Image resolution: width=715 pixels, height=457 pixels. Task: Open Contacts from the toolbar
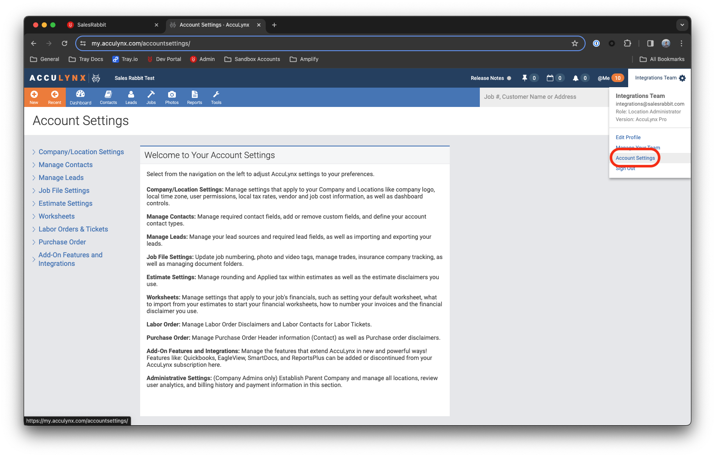click(x=108, y=97)
